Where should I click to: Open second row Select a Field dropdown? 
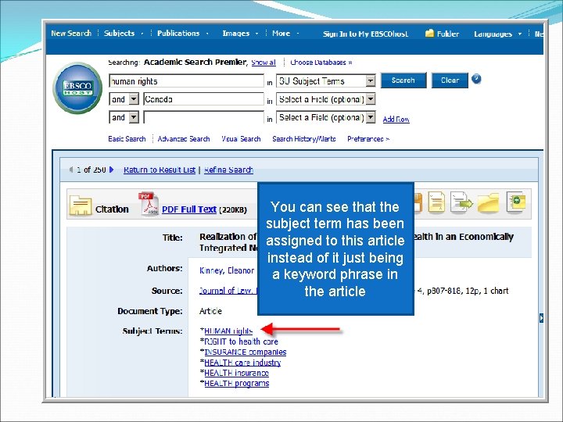pos(371,99)
